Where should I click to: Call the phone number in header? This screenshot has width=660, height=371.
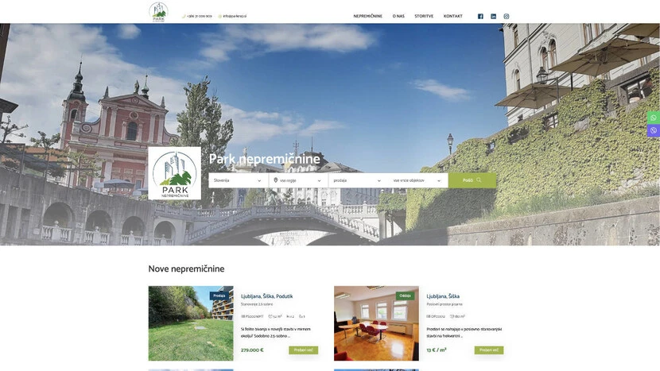click(x=197, y=16)
